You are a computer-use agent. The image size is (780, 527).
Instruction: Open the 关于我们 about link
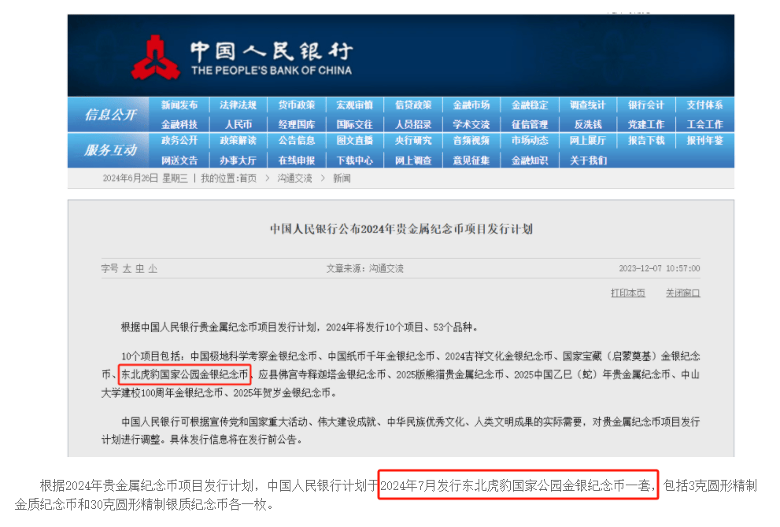[588, 160]
